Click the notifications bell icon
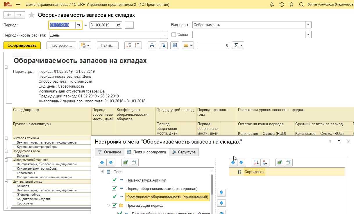354x214 pixels. (x=272, y=5)
